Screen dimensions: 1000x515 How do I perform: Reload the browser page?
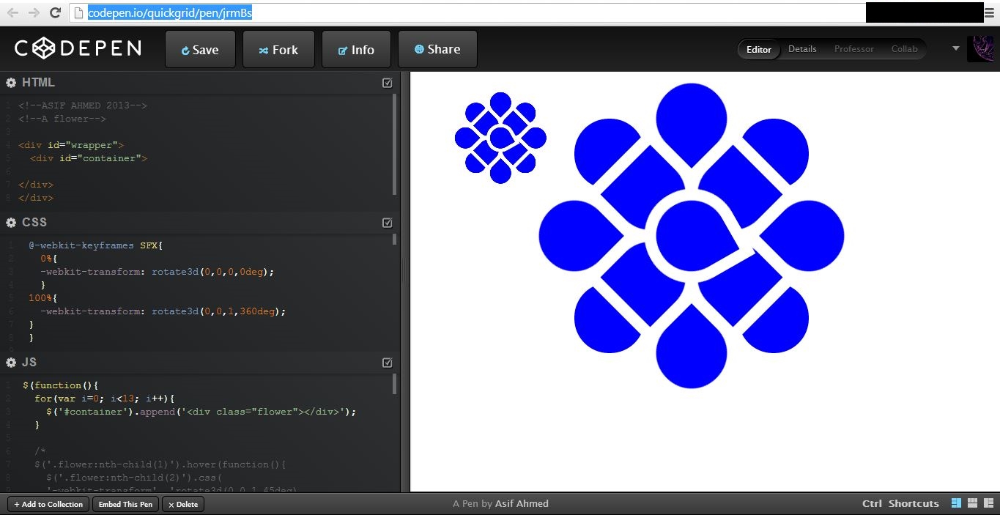click(x=55, y=12)
